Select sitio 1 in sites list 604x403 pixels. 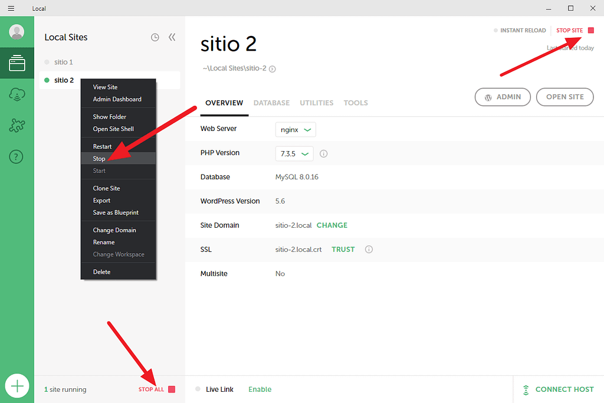tap(109, 62)
